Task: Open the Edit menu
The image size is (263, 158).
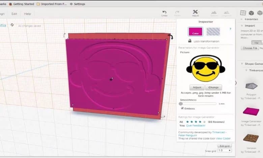Action: coord(14,14)
